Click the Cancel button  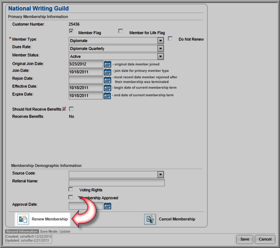265,239
